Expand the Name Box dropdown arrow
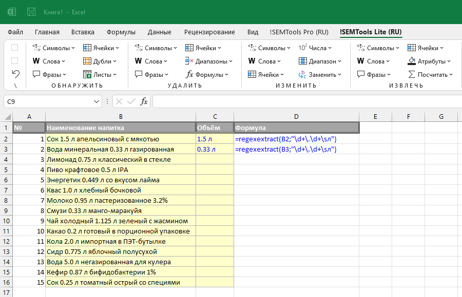This screenshot has width=462, height=297. (97, 101)
